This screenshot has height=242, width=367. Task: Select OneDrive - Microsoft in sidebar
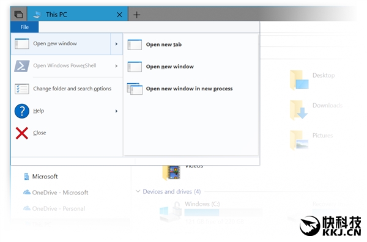pyautogui.click(x=60, y=193)
